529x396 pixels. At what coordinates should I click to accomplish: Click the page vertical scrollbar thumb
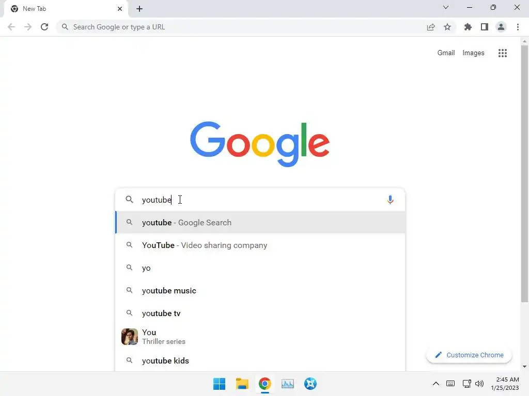pos(524,173)
